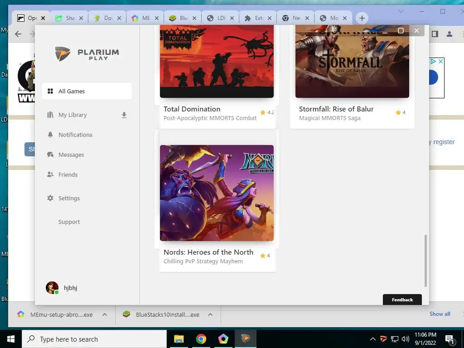This screenshot has width=464, height=348.
Task: Click the bell icon for Notifications
Action: point(50,135)
